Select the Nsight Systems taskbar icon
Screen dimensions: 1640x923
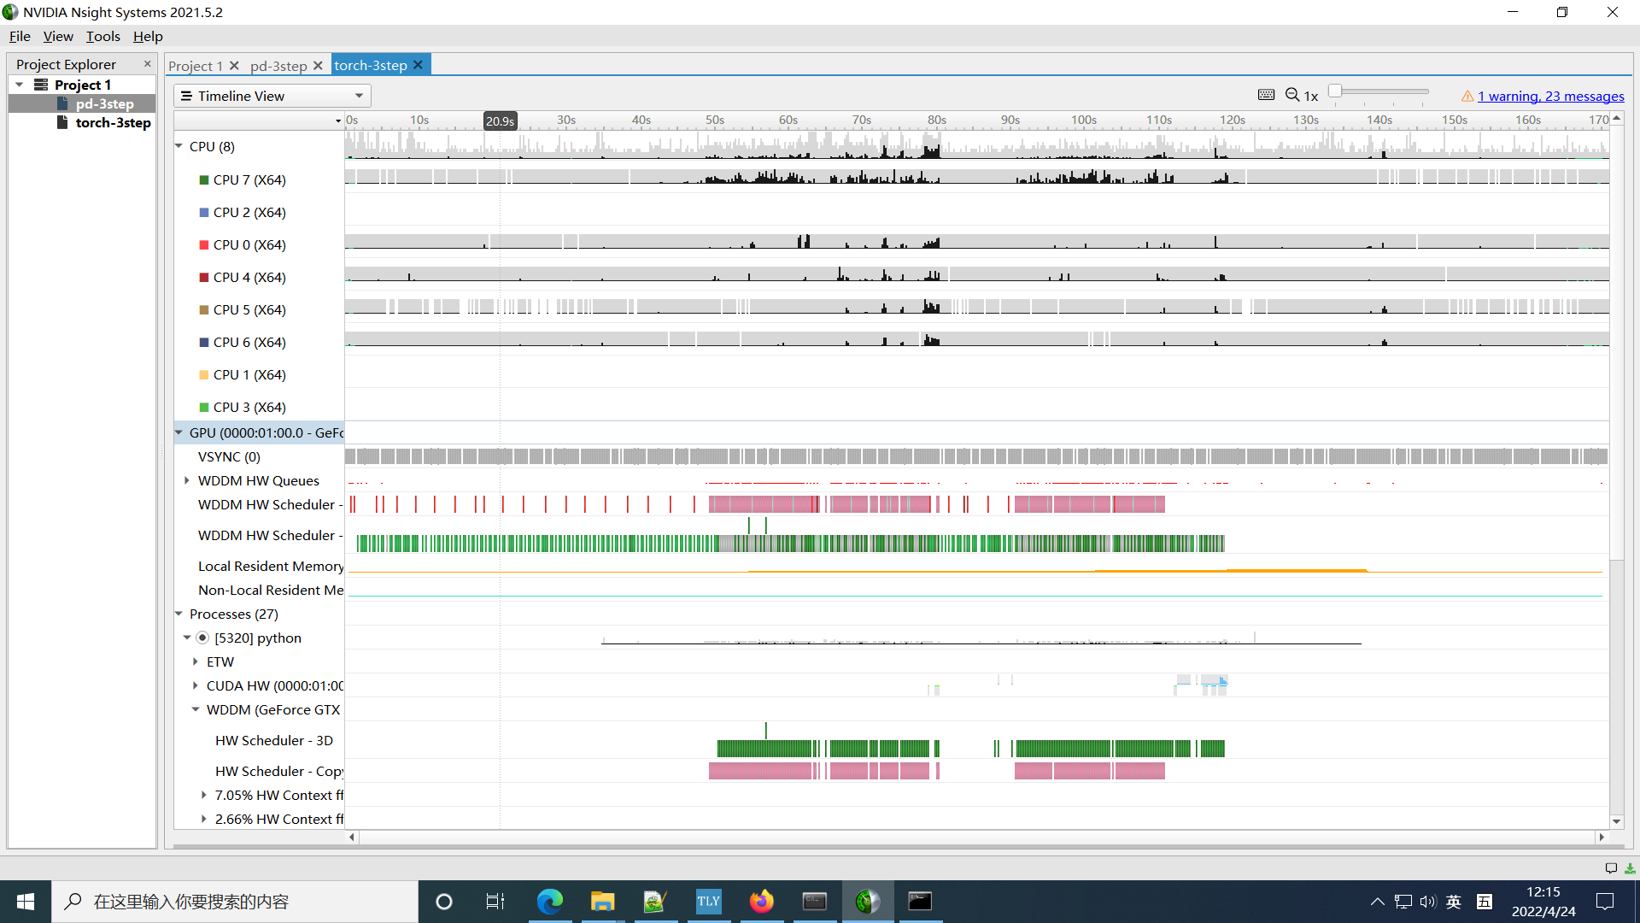pos(868,901)
